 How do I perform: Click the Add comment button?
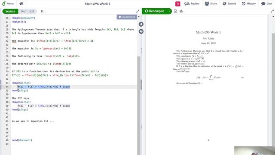[x=127, y=17]
